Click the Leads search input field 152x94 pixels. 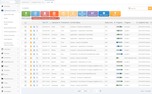pos(138,8)
